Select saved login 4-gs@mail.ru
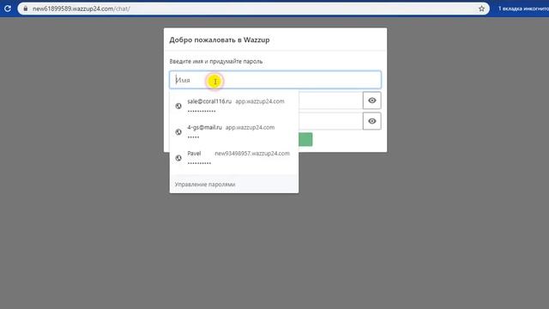This screenshot has height=309, width=549. click(234, 131)
